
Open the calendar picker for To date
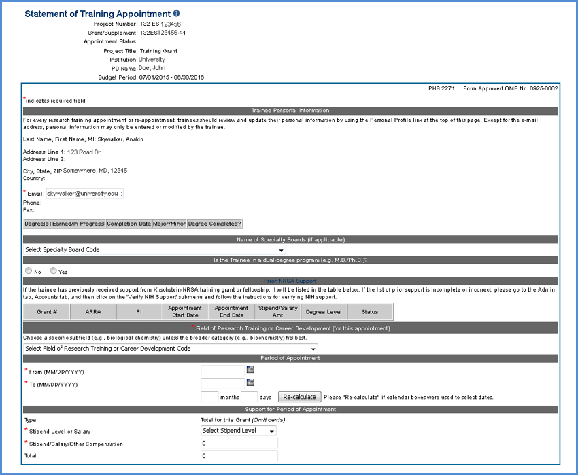click(250, 383)
